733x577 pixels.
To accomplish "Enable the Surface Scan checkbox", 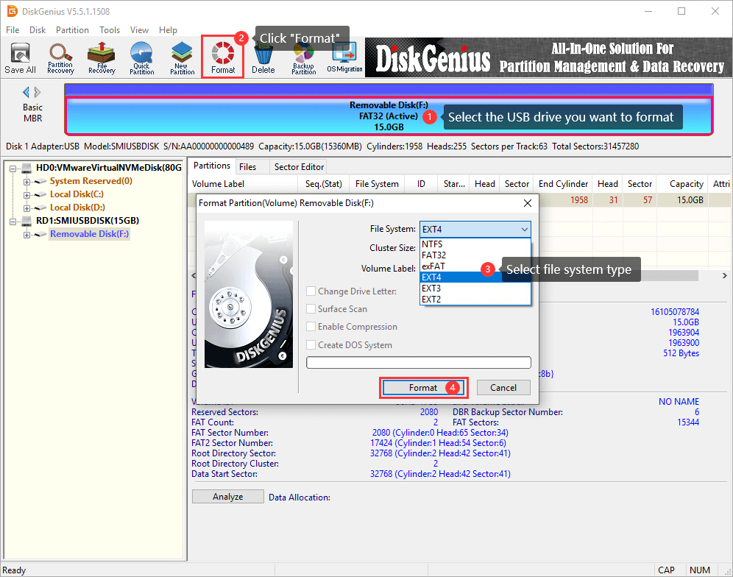I will (x=311, y=308).
